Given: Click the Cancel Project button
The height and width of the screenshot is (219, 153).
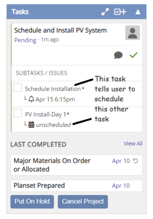Looking at the screenshot, I should 83,202.
